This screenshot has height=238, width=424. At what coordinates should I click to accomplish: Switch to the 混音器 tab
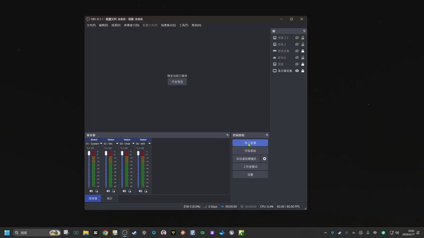(93, 198)
